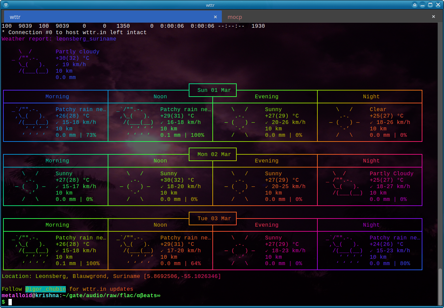444x308 pixels.
Task: Select the wttr tab
Action: (x=101, y=17)
